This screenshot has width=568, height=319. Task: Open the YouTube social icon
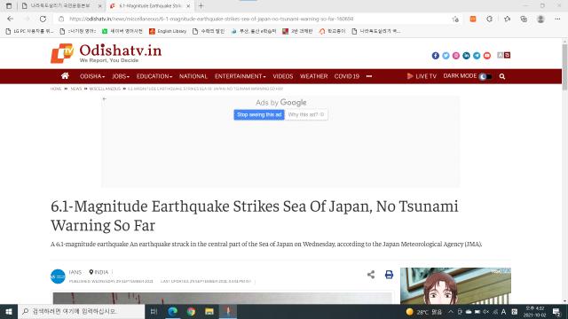(x=487, y=55)
